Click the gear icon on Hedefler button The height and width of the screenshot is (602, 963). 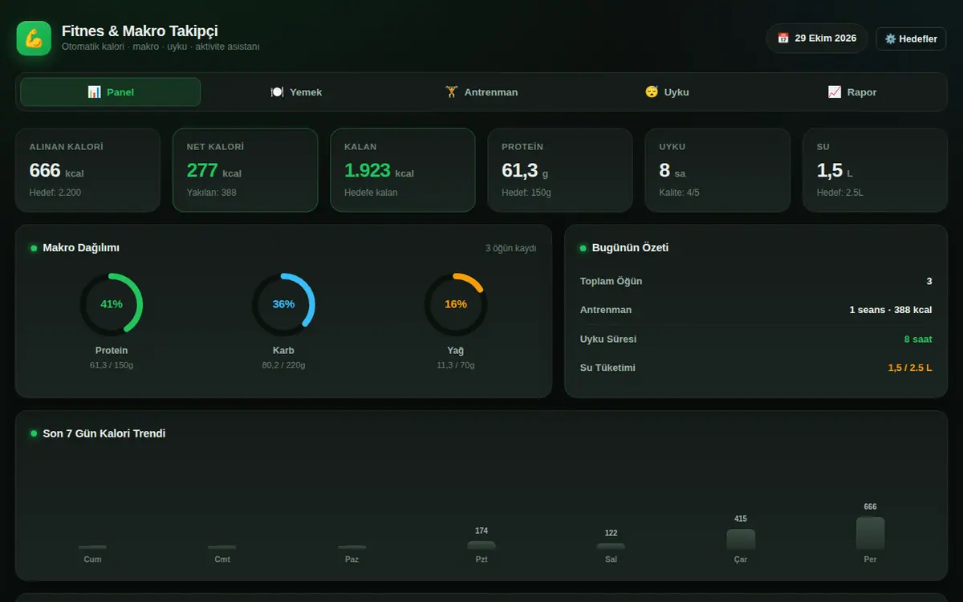pyautogui.click(x=890, y=39)
